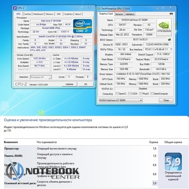Click the NVIDIA SLI Disabled field
Screen dimensions: 189x189
coord(143,89)
